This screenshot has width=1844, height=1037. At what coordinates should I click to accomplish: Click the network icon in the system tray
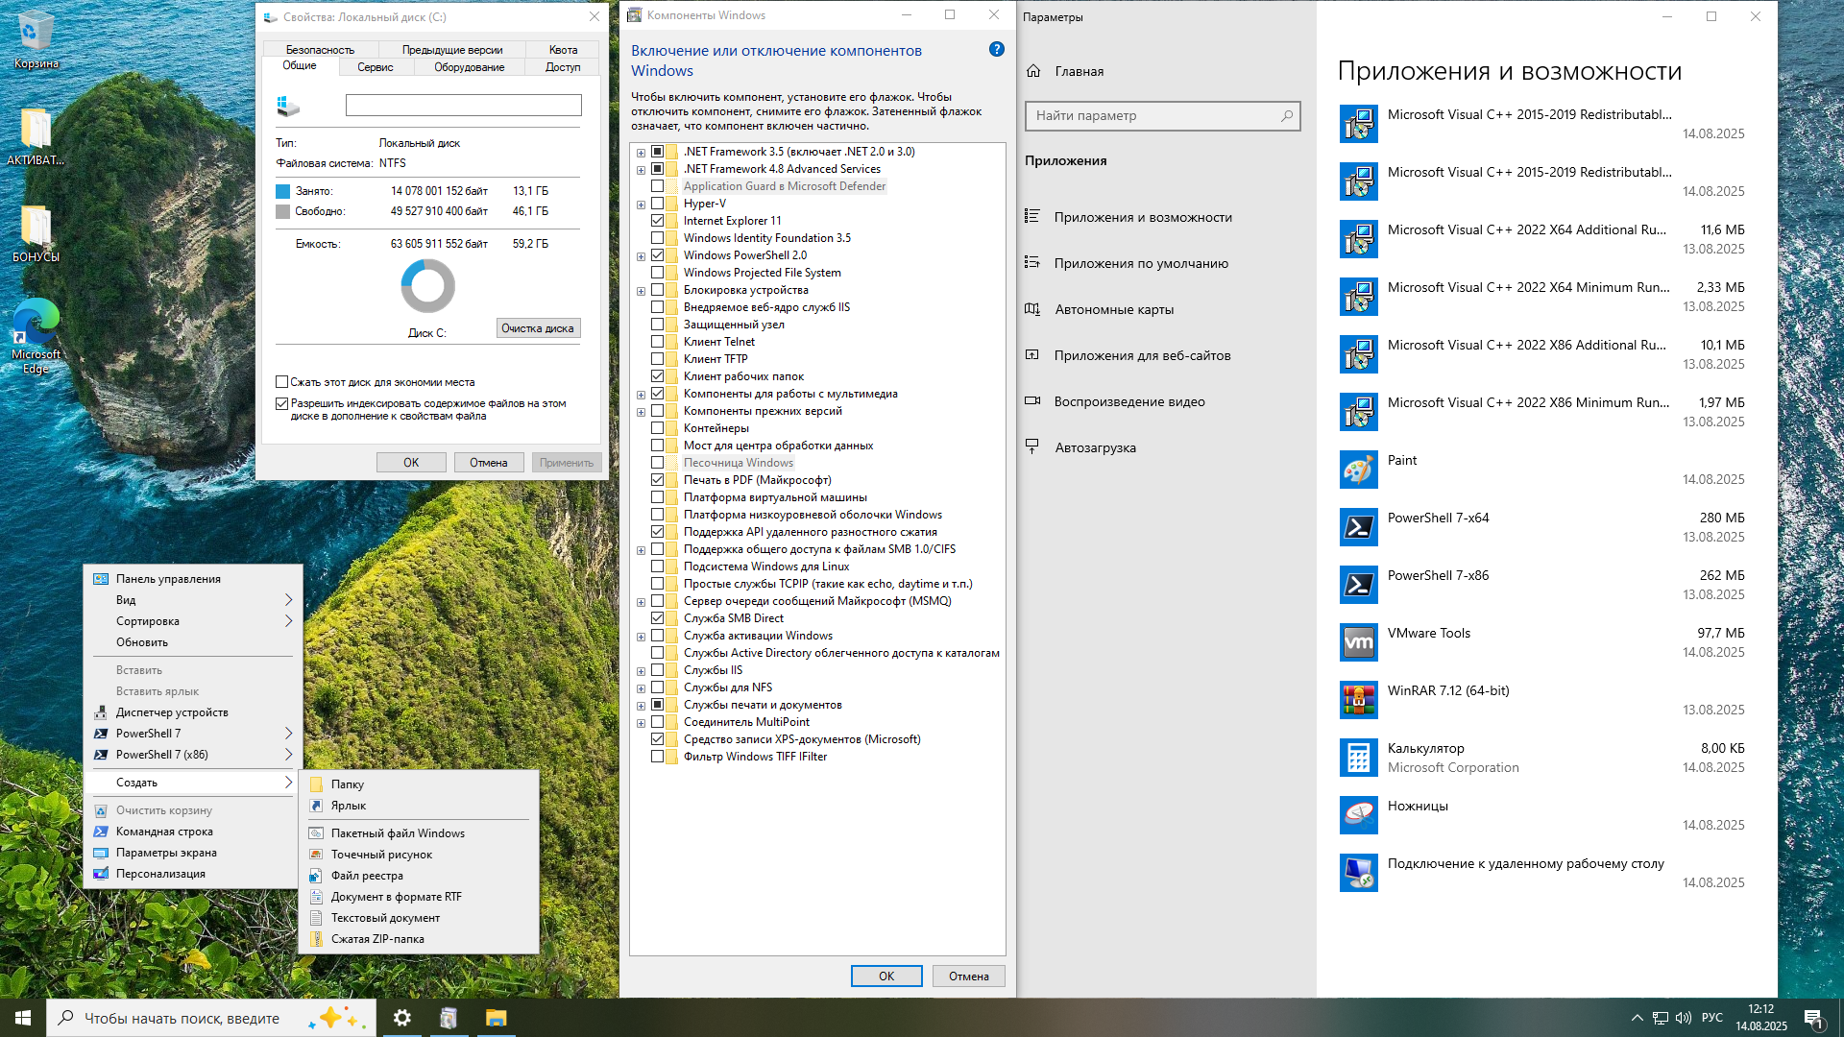(x=1661, y=1018)
